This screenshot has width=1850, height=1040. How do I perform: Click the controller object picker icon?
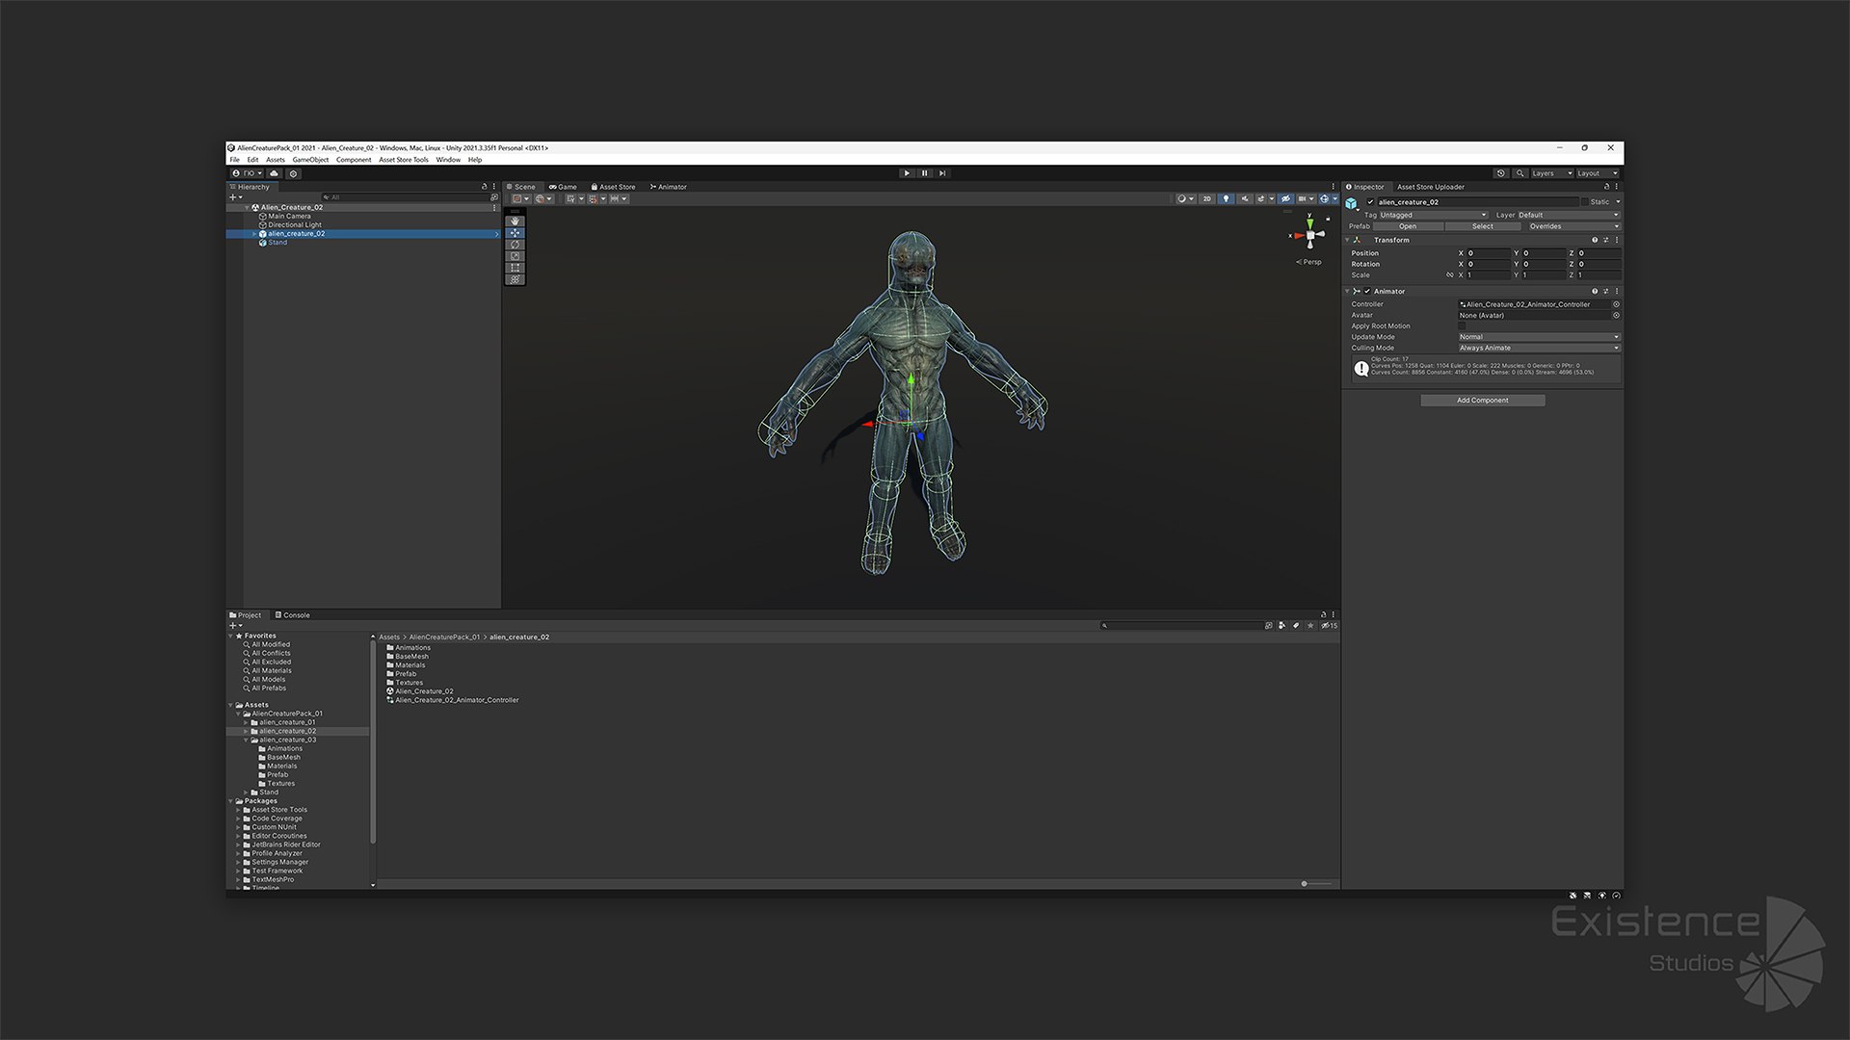click(1616, 304)
